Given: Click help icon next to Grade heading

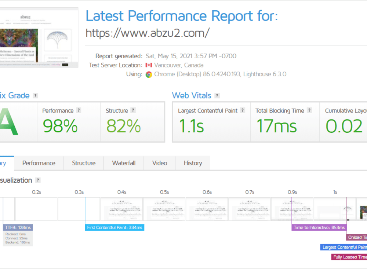Looking at the screenshot, I should 35,96.
